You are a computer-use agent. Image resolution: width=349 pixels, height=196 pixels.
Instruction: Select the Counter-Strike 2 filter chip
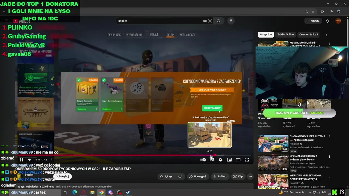point(309,35)
